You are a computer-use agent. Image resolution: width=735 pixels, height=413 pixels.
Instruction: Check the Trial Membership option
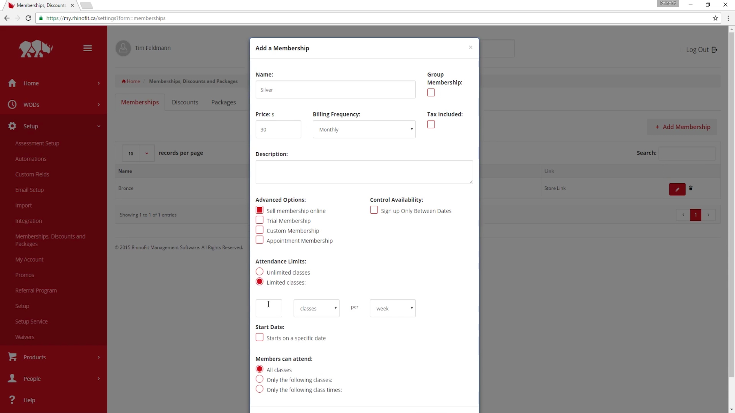259,220
